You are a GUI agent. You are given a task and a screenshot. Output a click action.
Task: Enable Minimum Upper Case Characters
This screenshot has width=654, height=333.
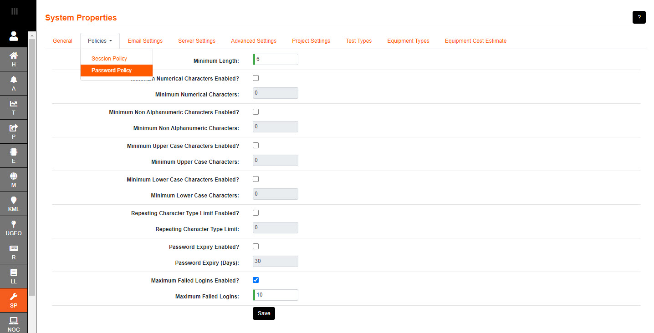tap(255, 145)
